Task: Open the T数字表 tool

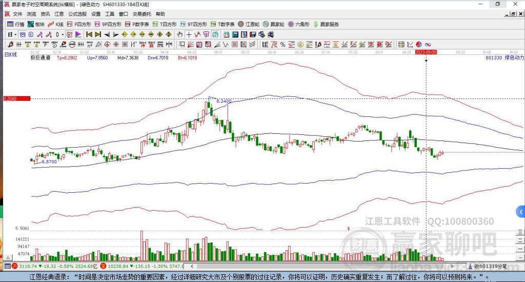Action: pos(223,24)
